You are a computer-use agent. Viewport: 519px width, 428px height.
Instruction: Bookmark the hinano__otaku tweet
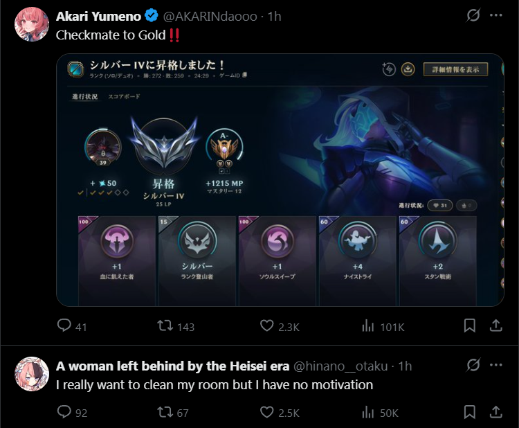[x=469, y=412]
